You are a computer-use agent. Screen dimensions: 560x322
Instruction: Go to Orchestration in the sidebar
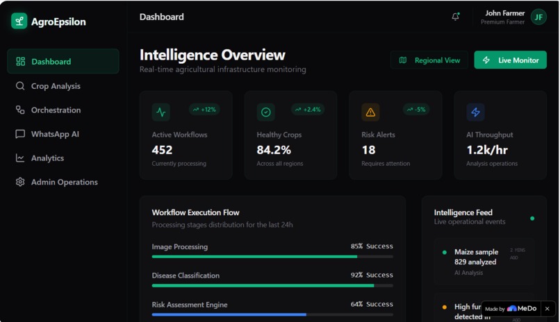63,110
